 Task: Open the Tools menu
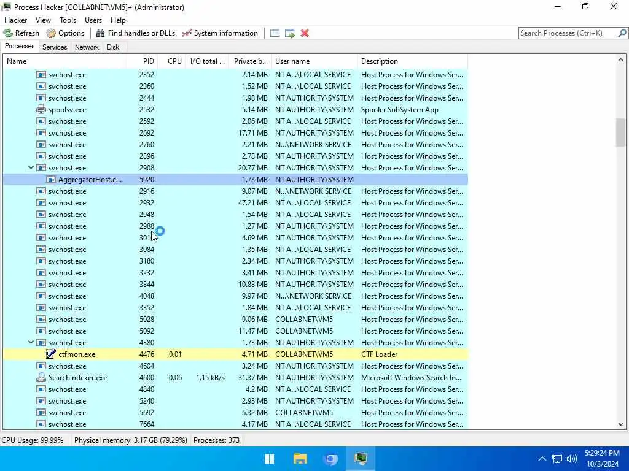click(68, 20)
